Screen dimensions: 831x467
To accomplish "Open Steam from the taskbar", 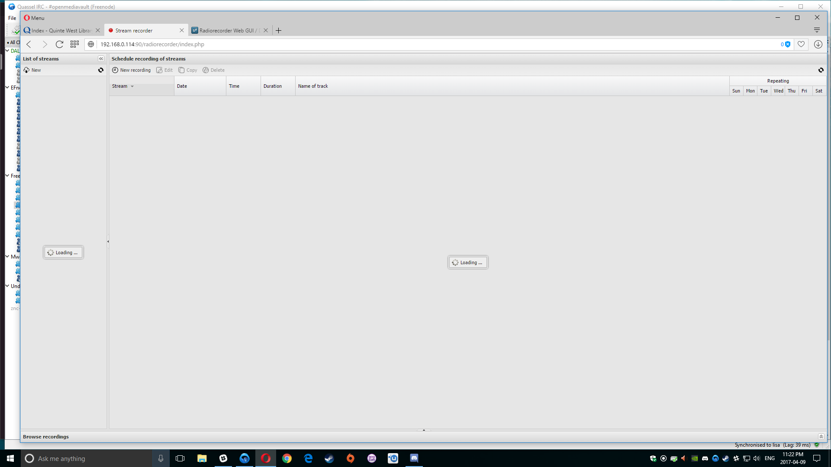I will click(x=329, y=458).
